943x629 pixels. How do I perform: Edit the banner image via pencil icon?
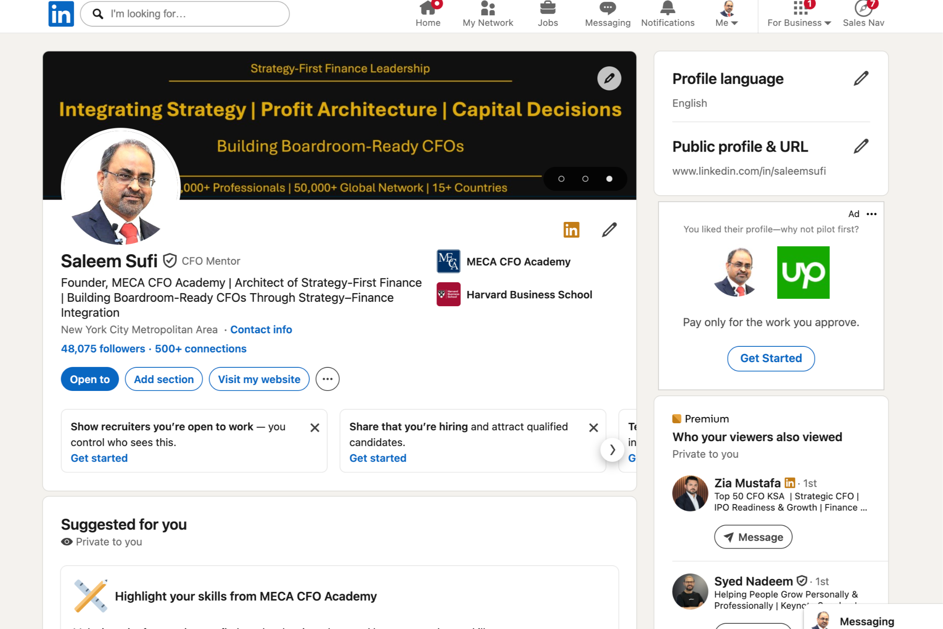[609, 79]
